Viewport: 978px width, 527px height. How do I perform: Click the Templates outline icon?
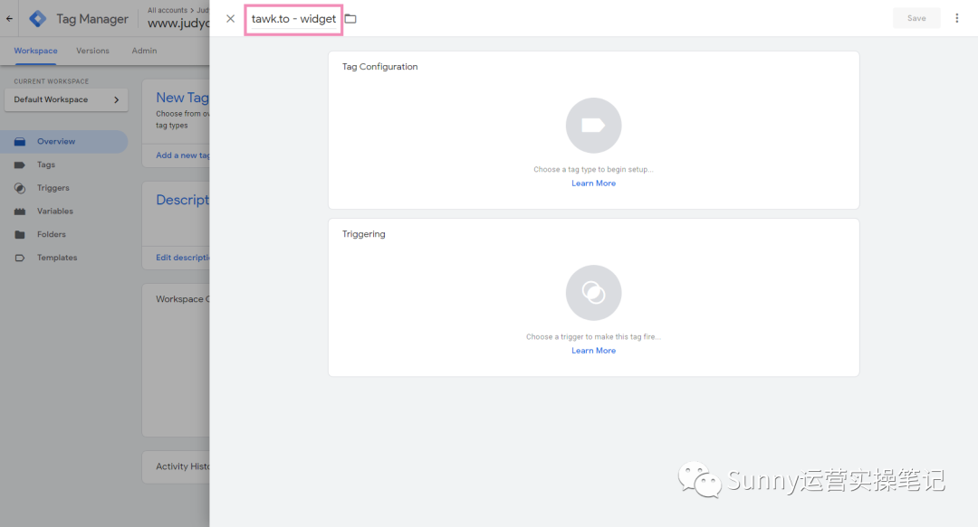[x=20, y=258]
